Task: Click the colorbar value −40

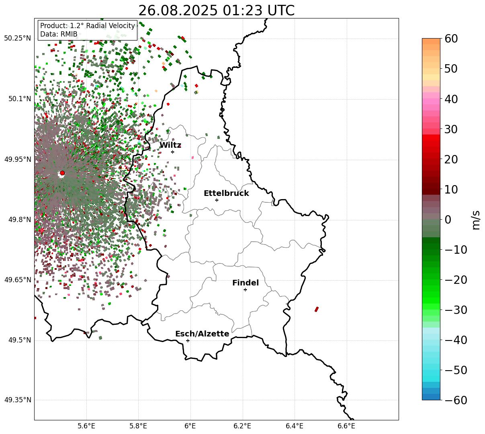Action: 456,340
